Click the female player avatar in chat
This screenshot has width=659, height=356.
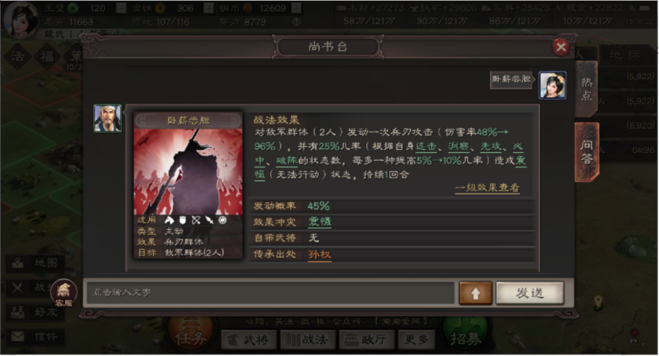pyautogui.click(x=552, y=86)
